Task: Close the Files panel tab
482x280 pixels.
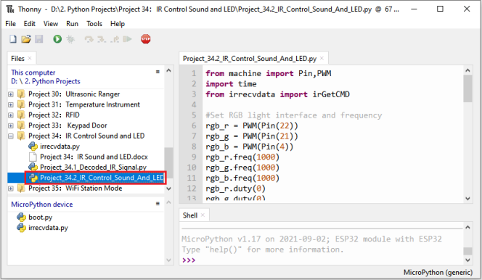Action: point(30,58)
